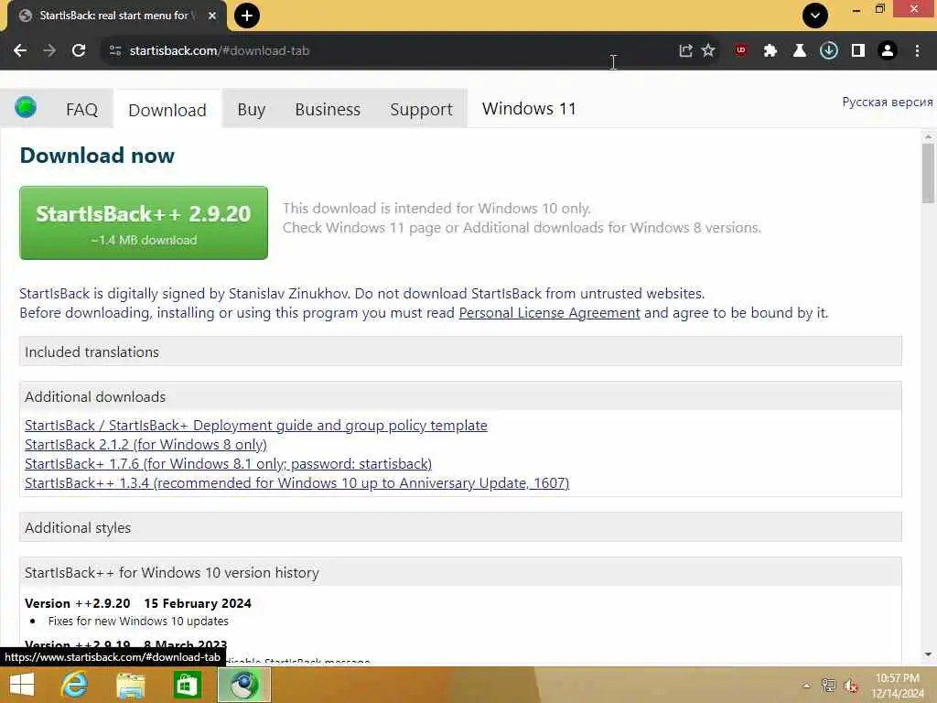The image size is (937, 703).
Task: Open the taskbar clock and date
Action: (898, 686)
